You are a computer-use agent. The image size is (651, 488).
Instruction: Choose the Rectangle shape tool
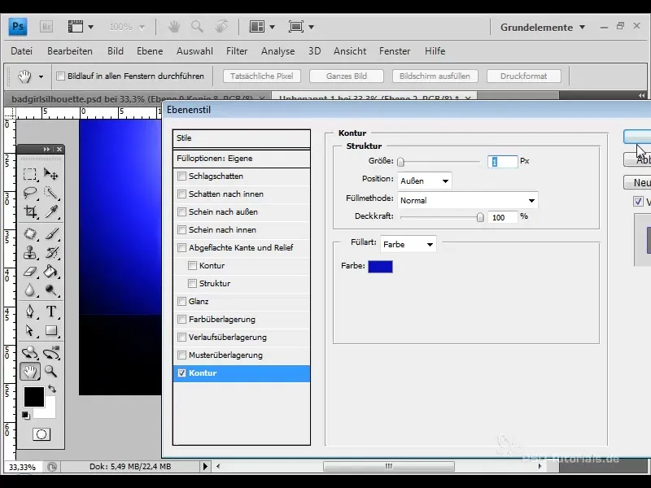pyautogui.click(x=51, y=330)
